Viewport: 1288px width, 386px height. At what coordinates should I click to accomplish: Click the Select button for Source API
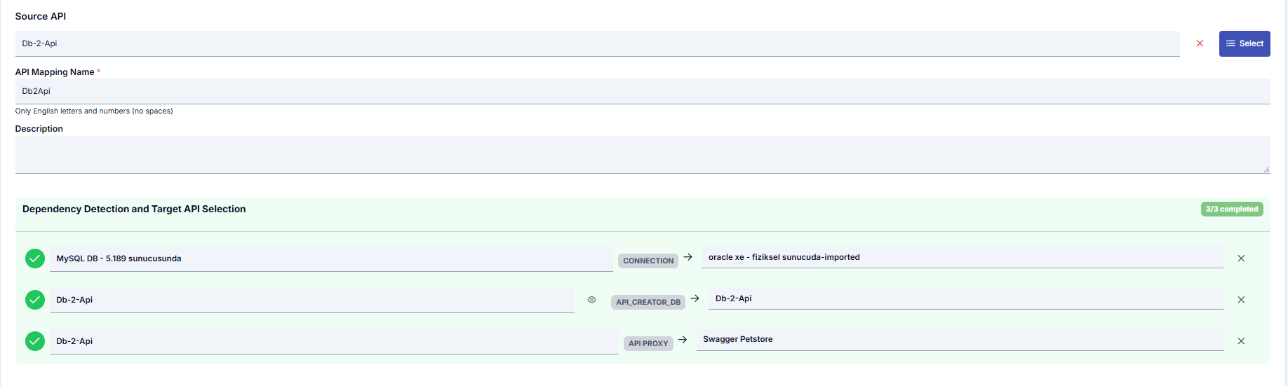[x=1245, y=43]
